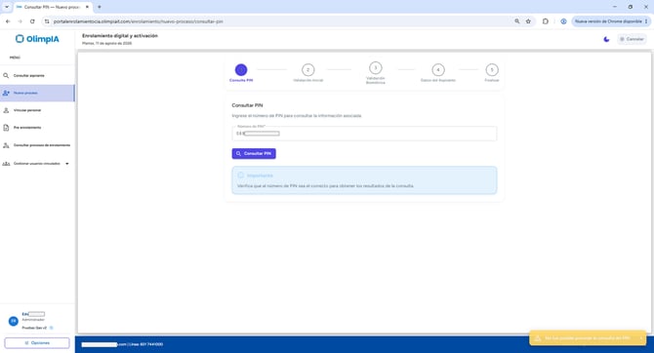
Task: Open the Opciones button at sidebar bottom
Action: point(37,343)
